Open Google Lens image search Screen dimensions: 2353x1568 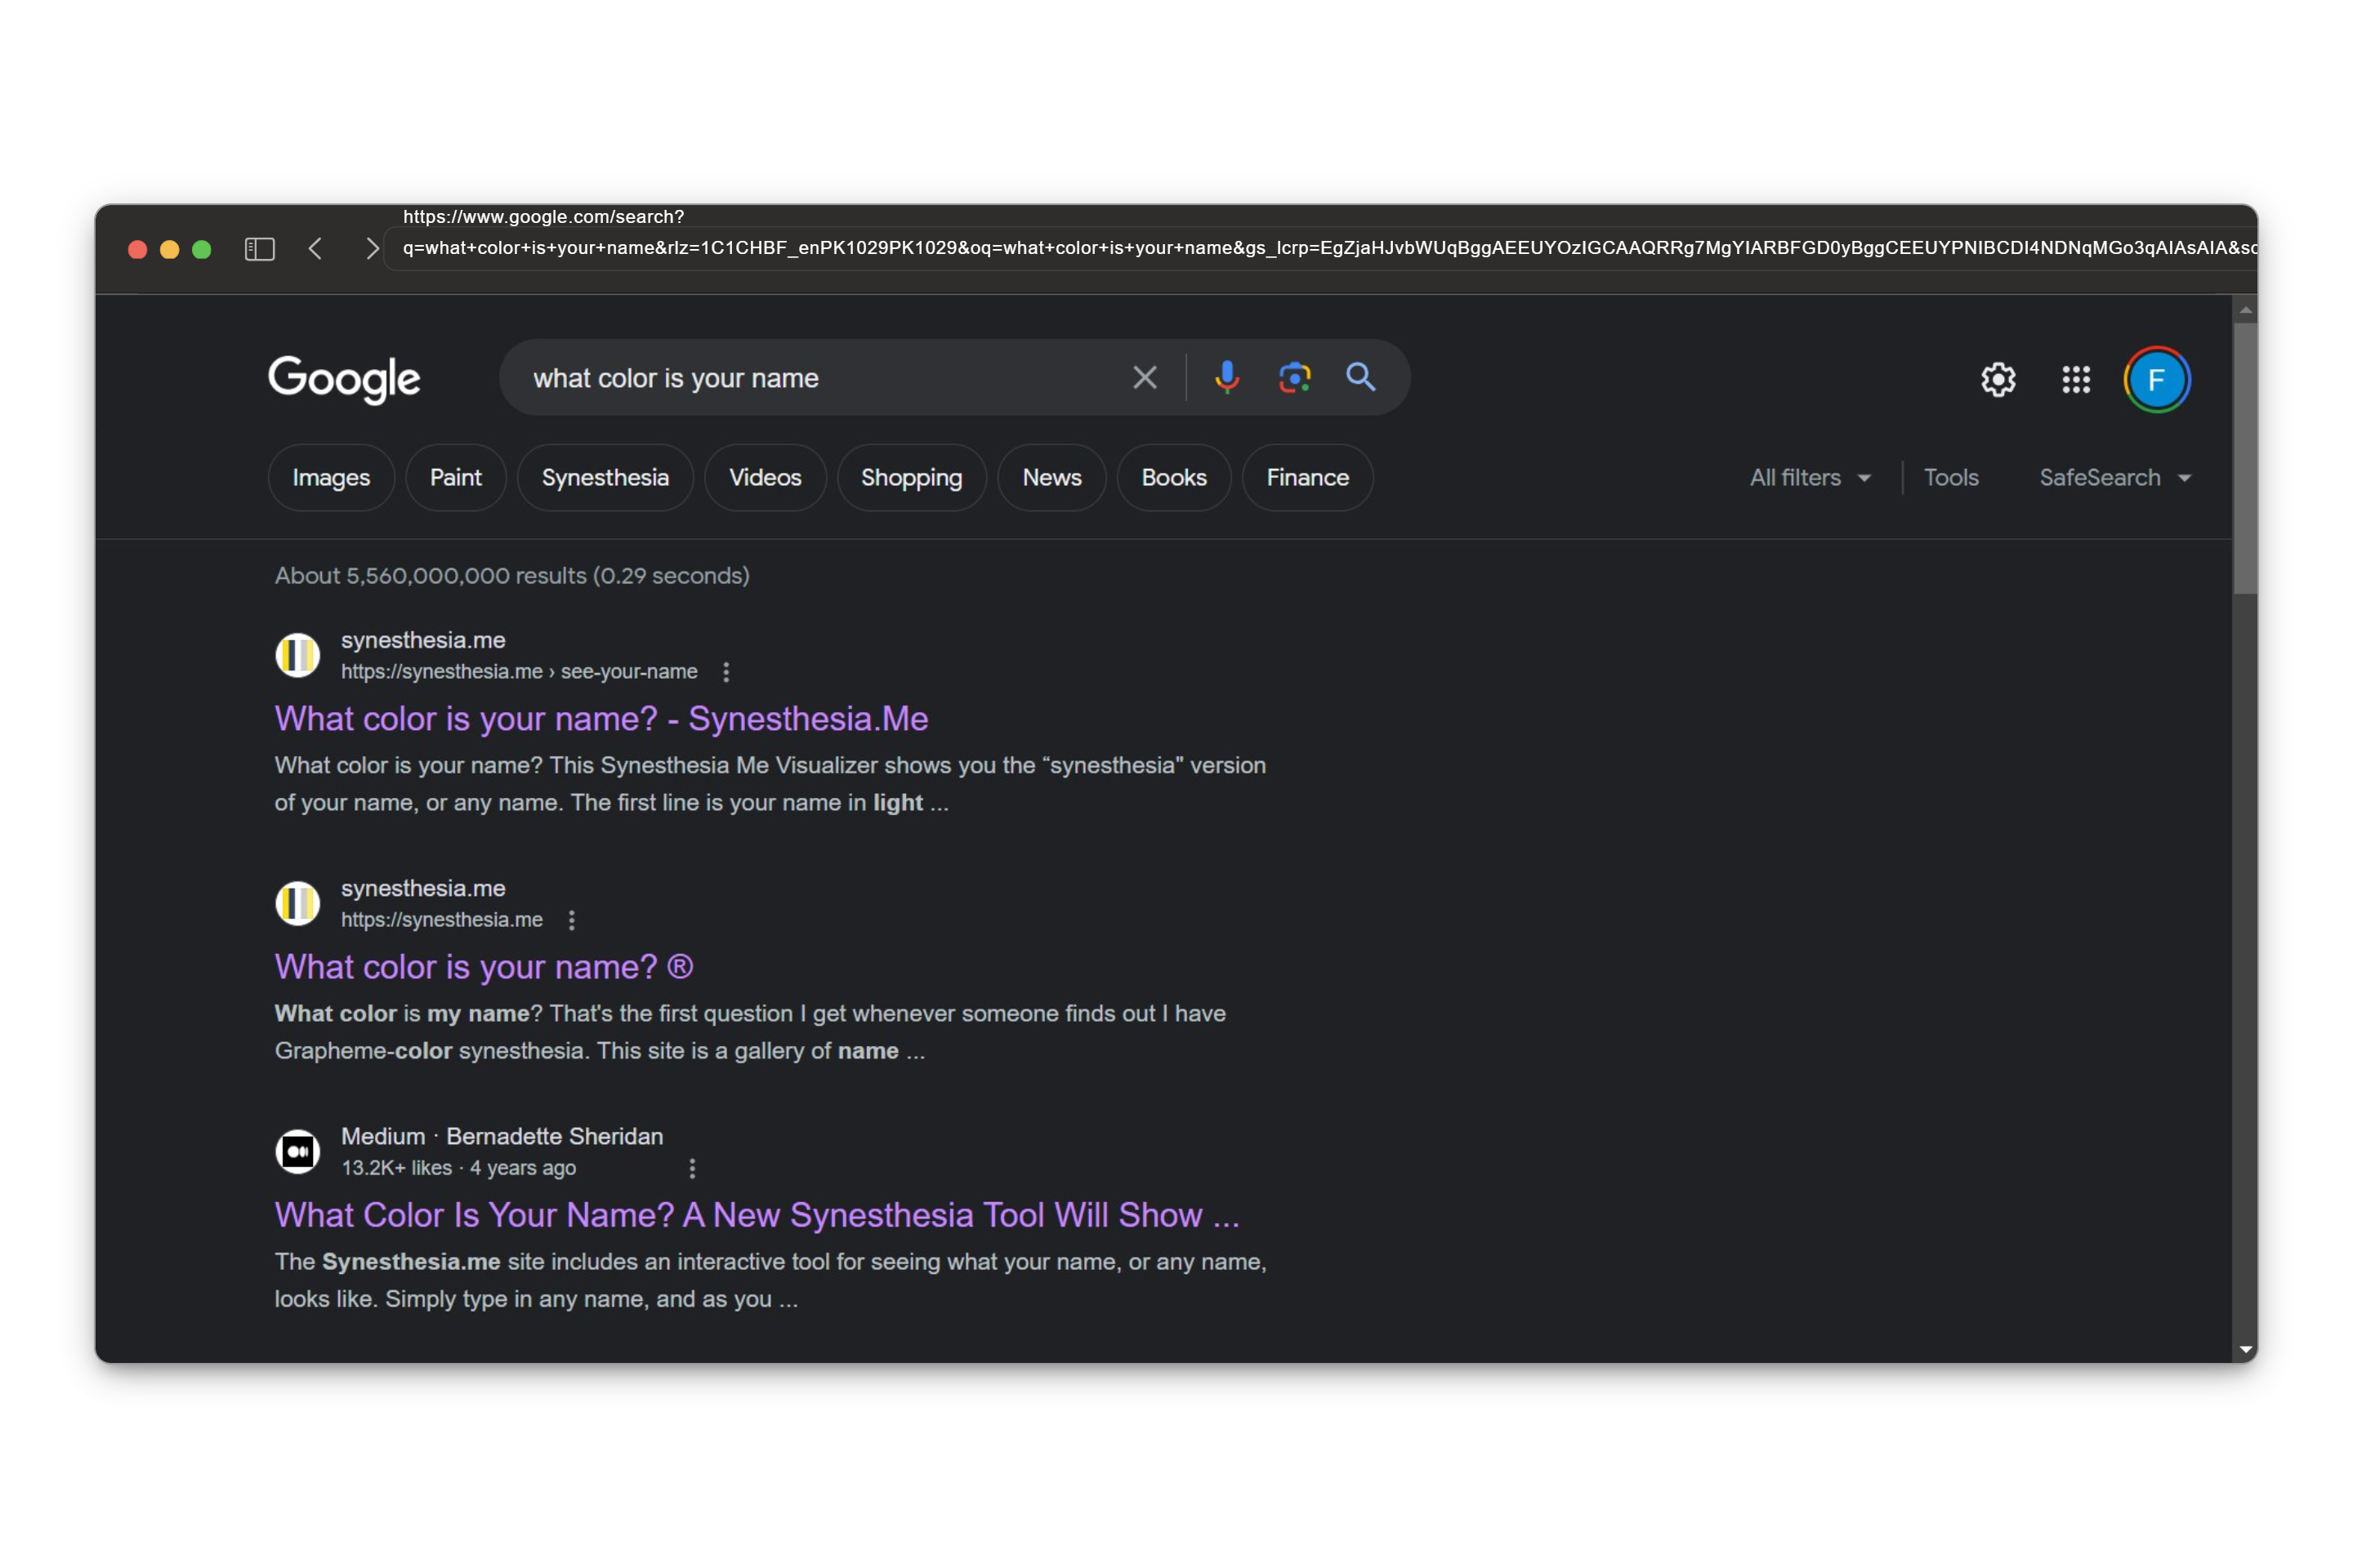pos(1293,377)
